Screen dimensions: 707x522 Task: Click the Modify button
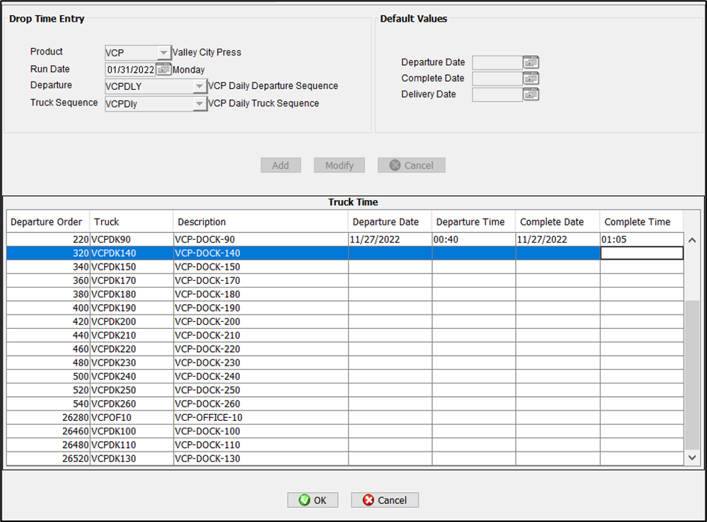pos(339,166)
